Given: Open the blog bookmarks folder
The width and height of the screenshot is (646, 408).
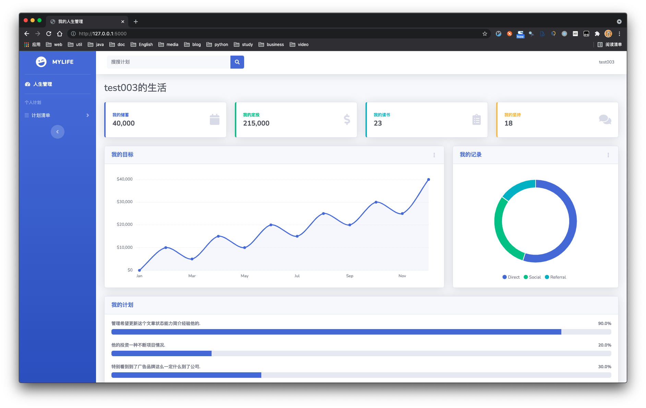Looking at the screenshot, I should pyautogui.click(x=192, y=45).
